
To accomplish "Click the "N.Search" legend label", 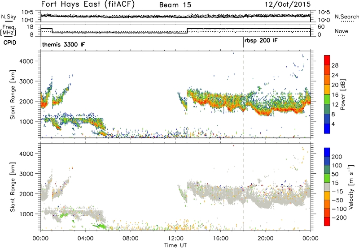I will (x=346, y=17).
